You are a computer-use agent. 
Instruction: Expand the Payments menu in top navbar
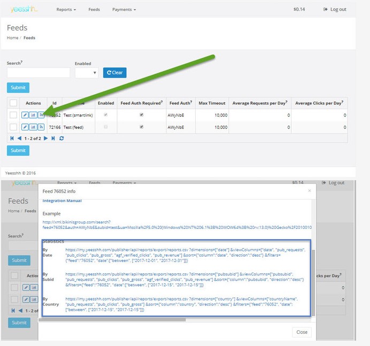(x=124, y=10)
